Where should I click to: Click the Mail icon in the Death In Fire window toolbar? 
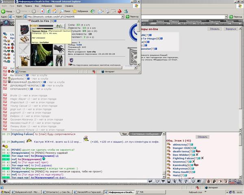point(100,11)
